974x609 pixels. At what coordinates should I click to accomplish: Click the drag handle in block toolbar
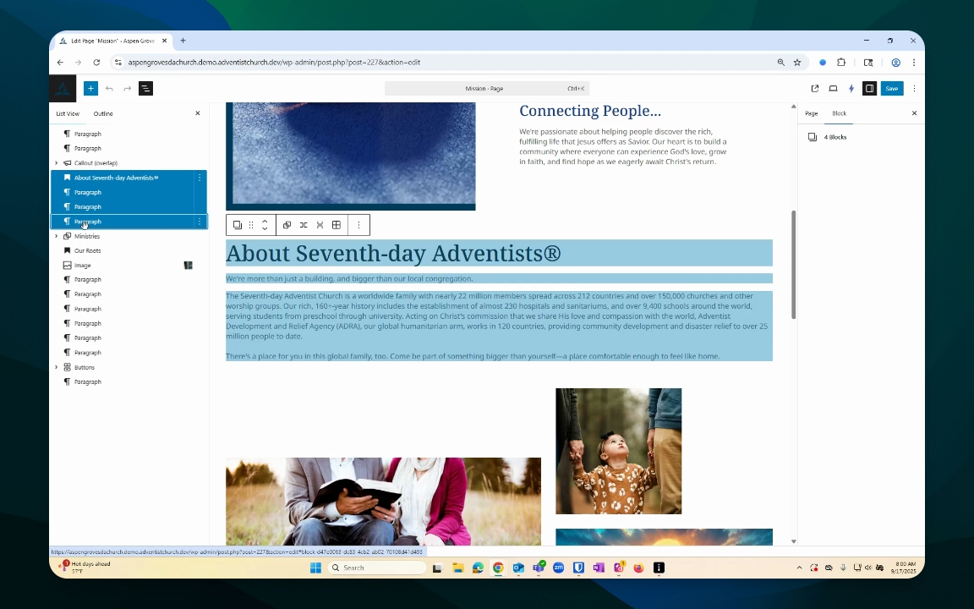[x=251, y=225]
